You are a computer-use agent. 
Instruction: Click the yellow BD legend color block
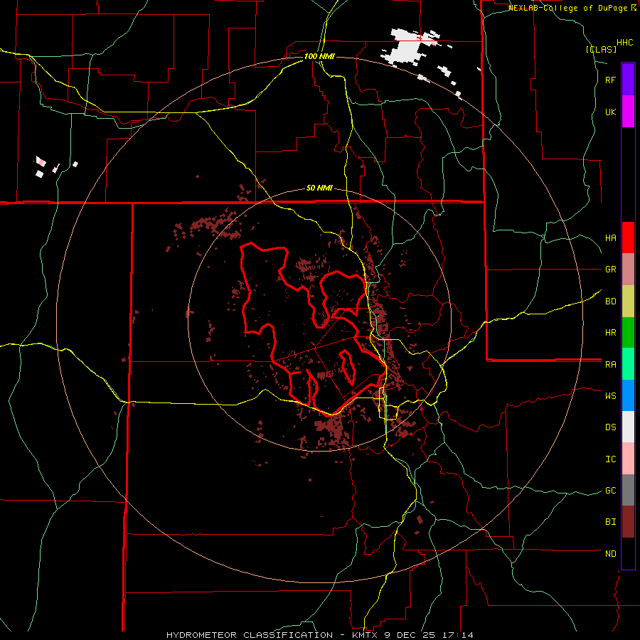point(628,302)
